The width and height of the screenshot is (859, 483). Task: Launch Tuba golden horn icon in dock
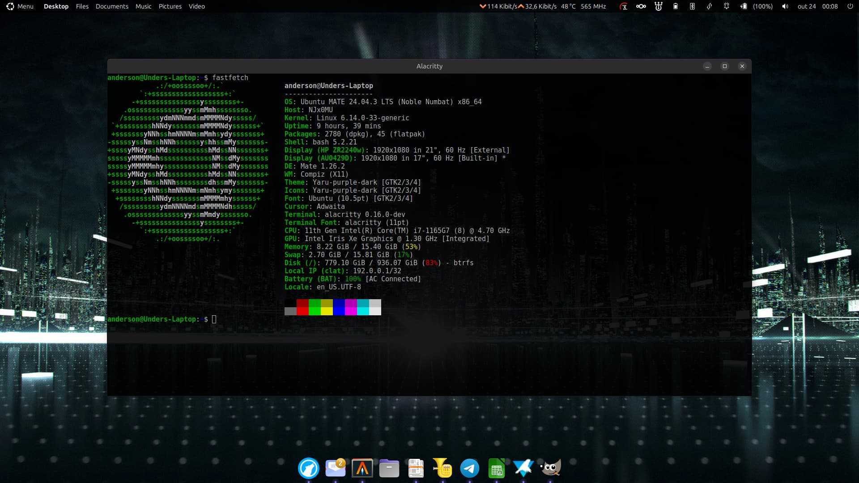(442, 468)
